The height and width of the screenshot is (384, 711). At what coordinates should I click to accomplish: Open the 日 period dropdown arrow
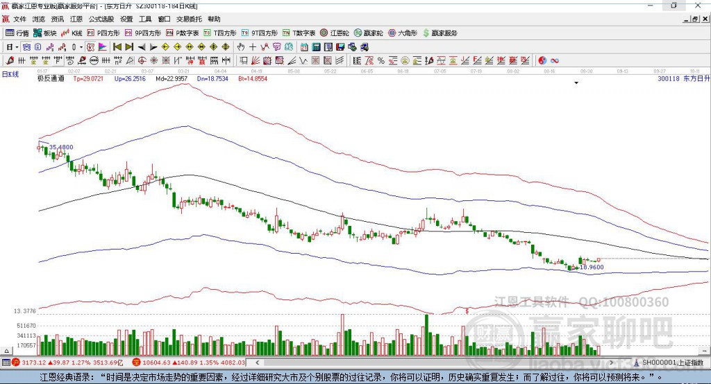pyautogui.click(x=17, y=47)
